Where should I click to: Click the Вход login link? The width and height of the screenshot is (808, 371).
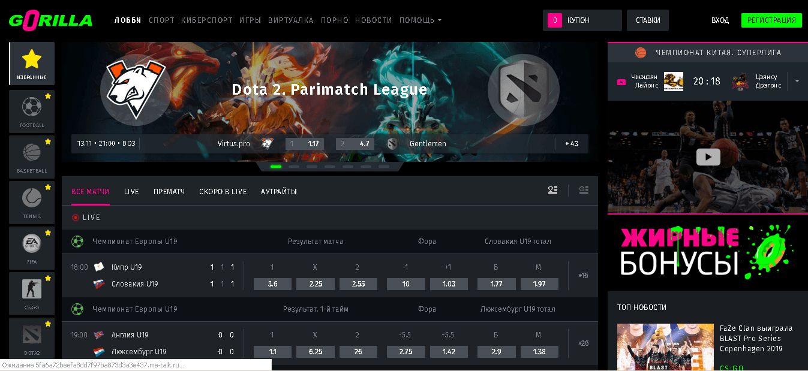click(x=720, y=20)
